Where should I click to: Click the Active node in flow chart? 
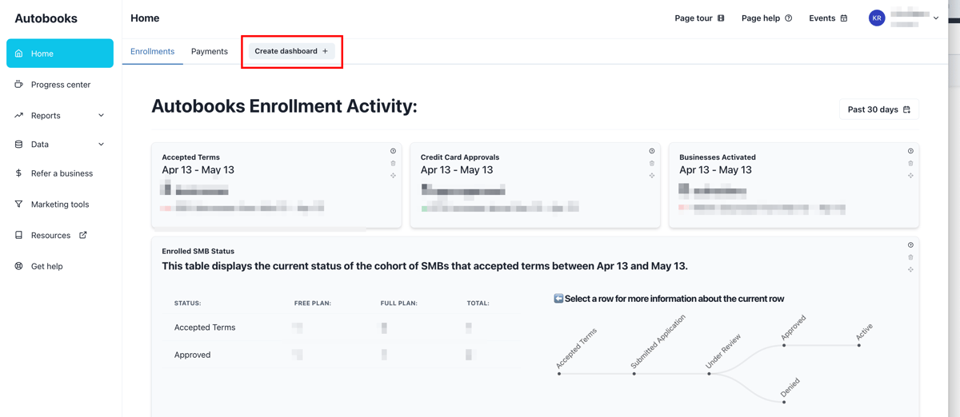pos(859,345)
